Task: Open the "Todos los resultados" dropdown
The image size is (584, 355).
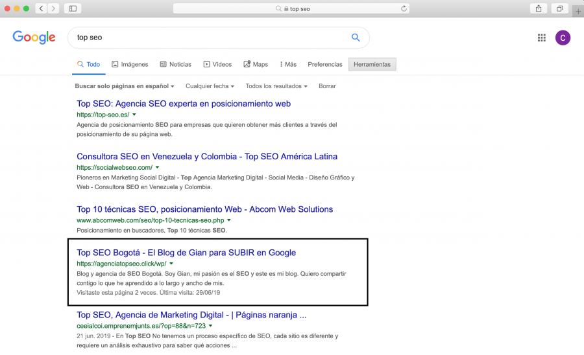Action: 276,86
